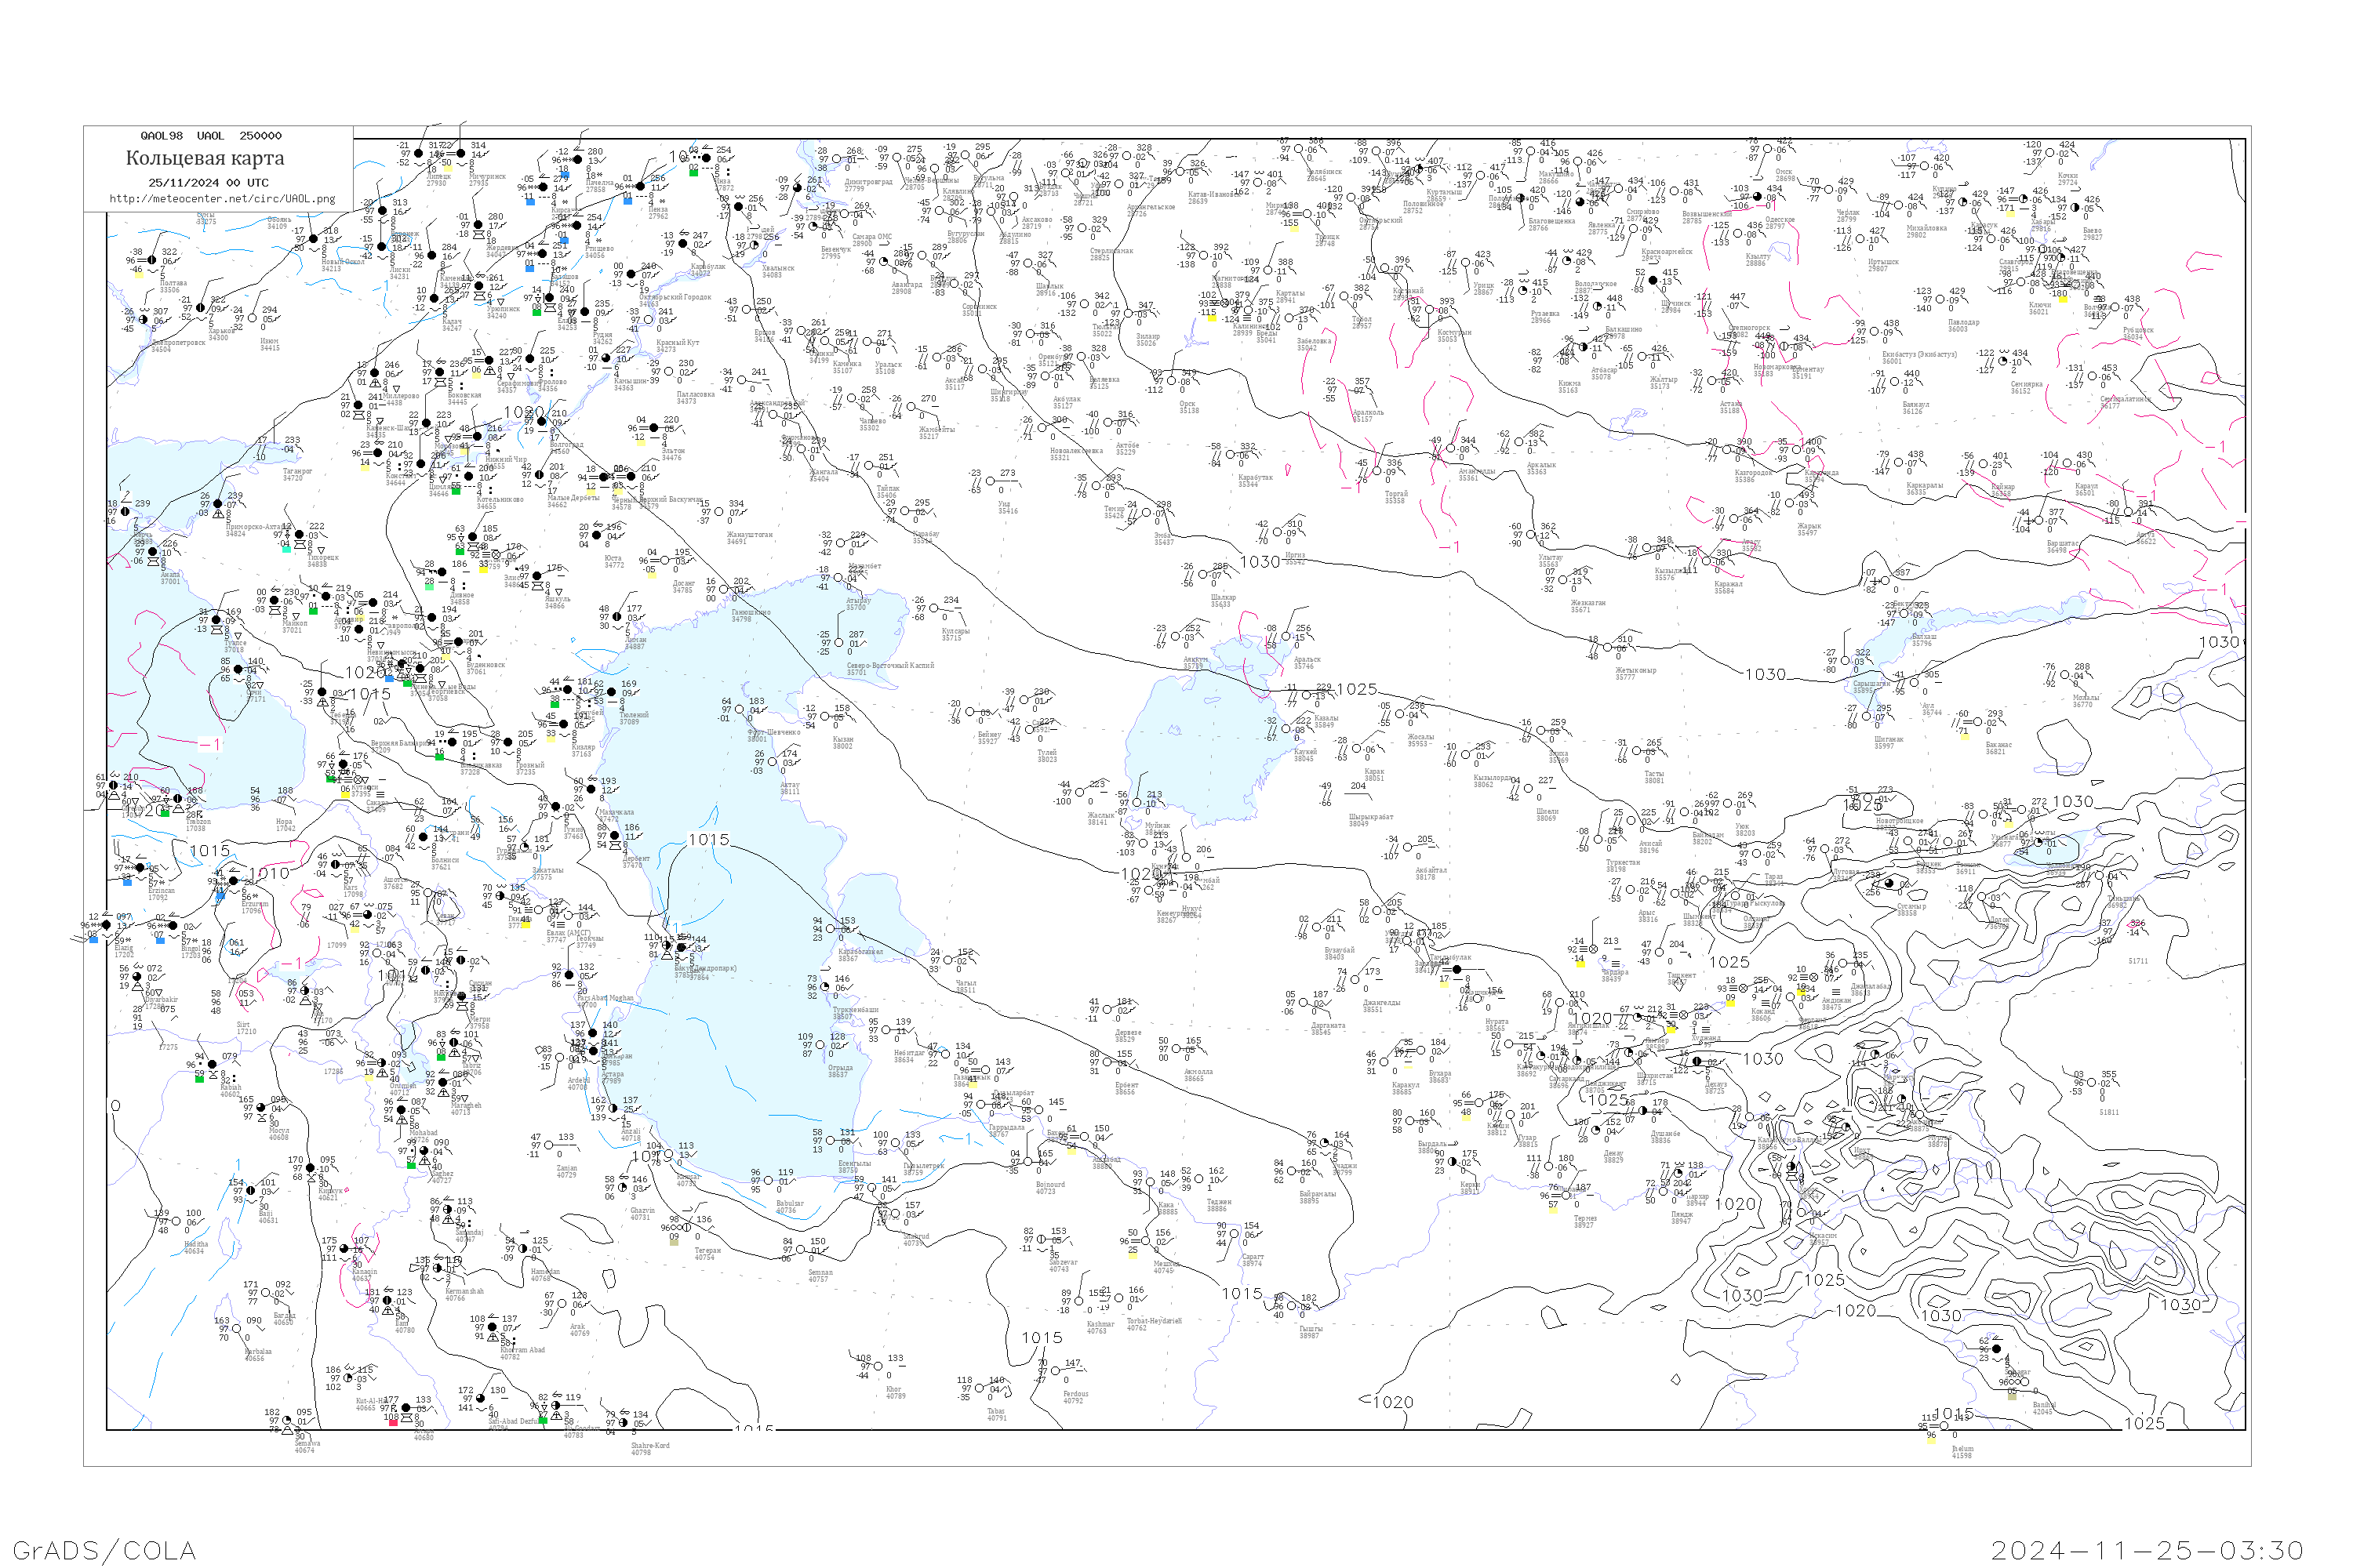Click the 1025 isobar label beside Казалы

click(1357, 689)
